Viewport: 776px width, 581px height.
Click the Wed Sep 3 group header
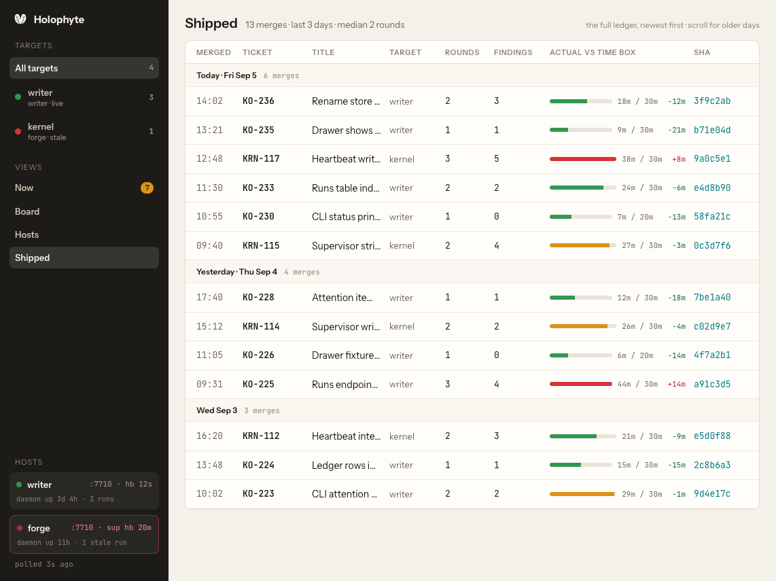pos(472,410)
